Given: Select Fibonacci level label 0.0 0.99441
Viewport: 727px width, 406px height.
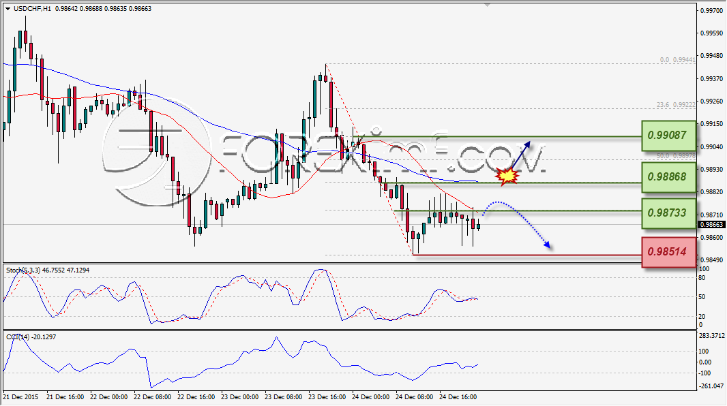Looking at the screenshot, I should tap(677, 60).
